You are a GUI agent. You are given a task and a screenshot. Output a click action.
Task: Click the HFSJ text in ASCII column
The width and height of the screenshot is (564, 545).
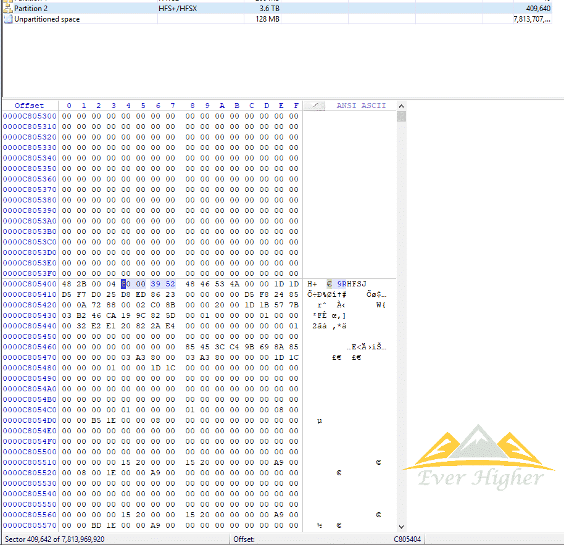pyautogui.click(x=357, y=284)
